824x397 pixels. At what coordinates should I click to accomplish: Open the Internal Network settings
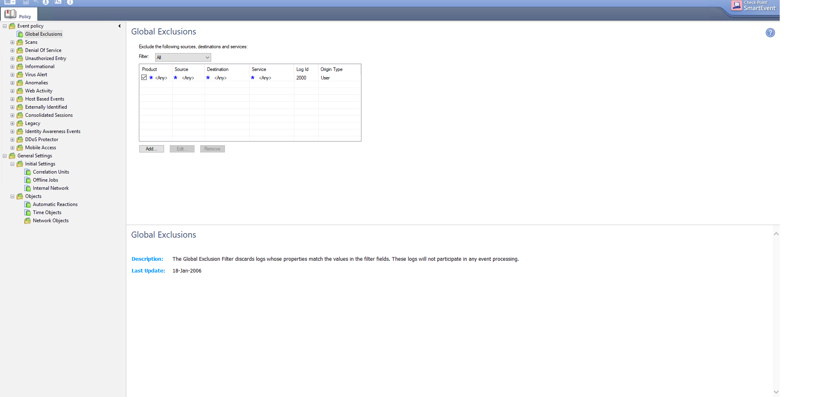[50, 188]
